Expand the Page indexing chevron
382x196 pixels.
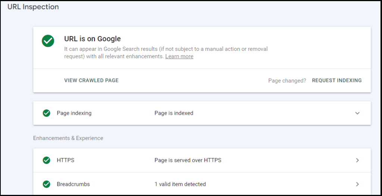coord(357,113)
